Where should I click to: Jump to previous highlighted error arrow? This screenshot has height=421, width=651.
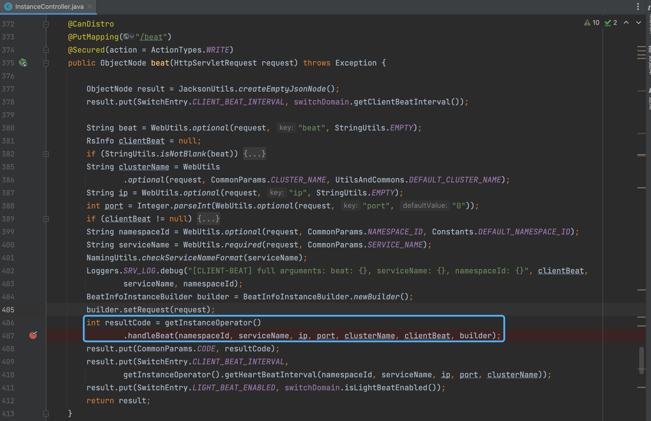tap(626, 23)
